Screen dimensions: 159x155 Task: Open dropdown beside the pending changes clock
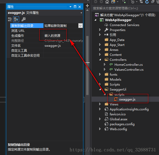(137, 2)
